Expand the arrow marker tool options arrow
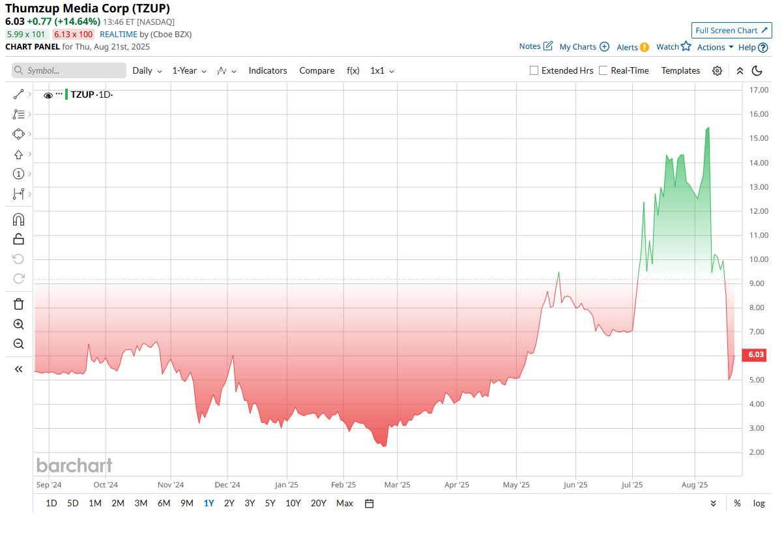The height and width of the screenshot is (548, 784). pyautogui.click(x=30, y=154)
